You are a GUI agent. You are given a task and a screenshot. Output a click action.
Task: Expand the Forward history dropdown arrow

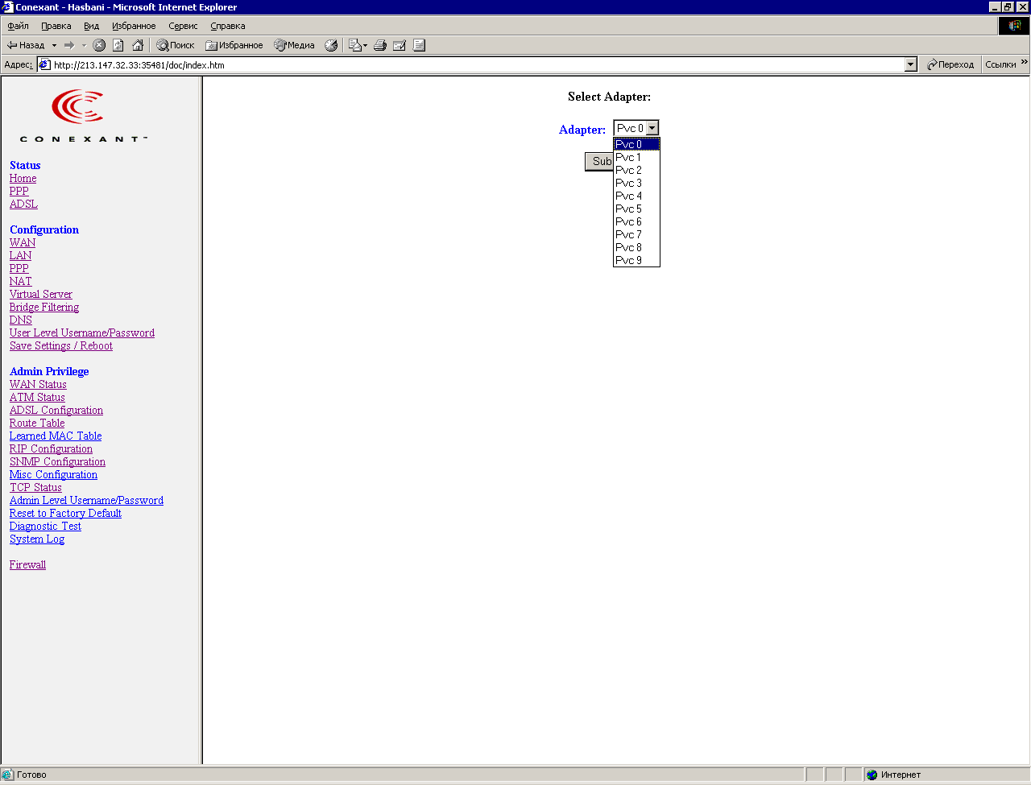[x=84, y=45]
